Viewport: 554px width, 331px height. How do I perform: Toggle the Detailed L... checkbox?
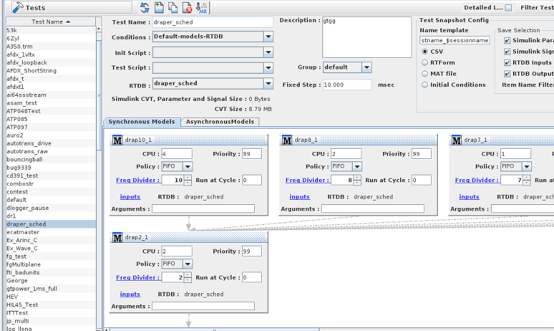coord(508,8)
